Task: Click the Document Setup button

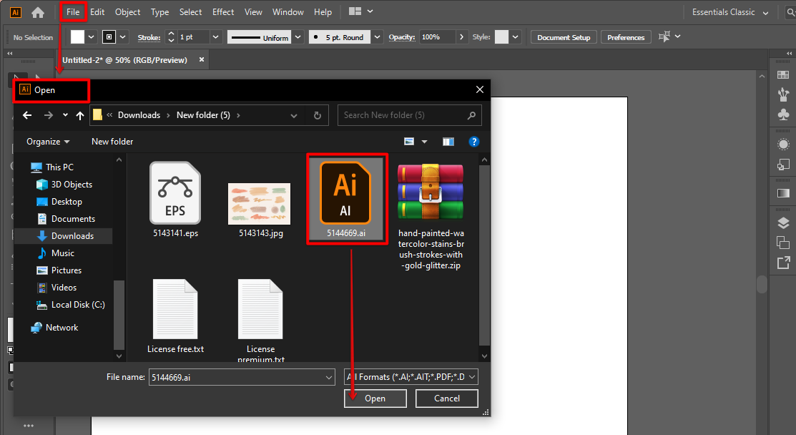Action: [564, 36]
